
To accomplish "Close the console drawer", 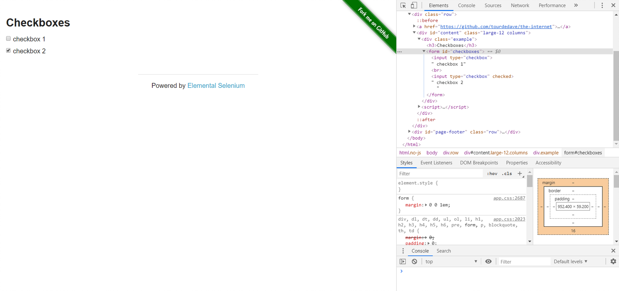I will [613, 251].
